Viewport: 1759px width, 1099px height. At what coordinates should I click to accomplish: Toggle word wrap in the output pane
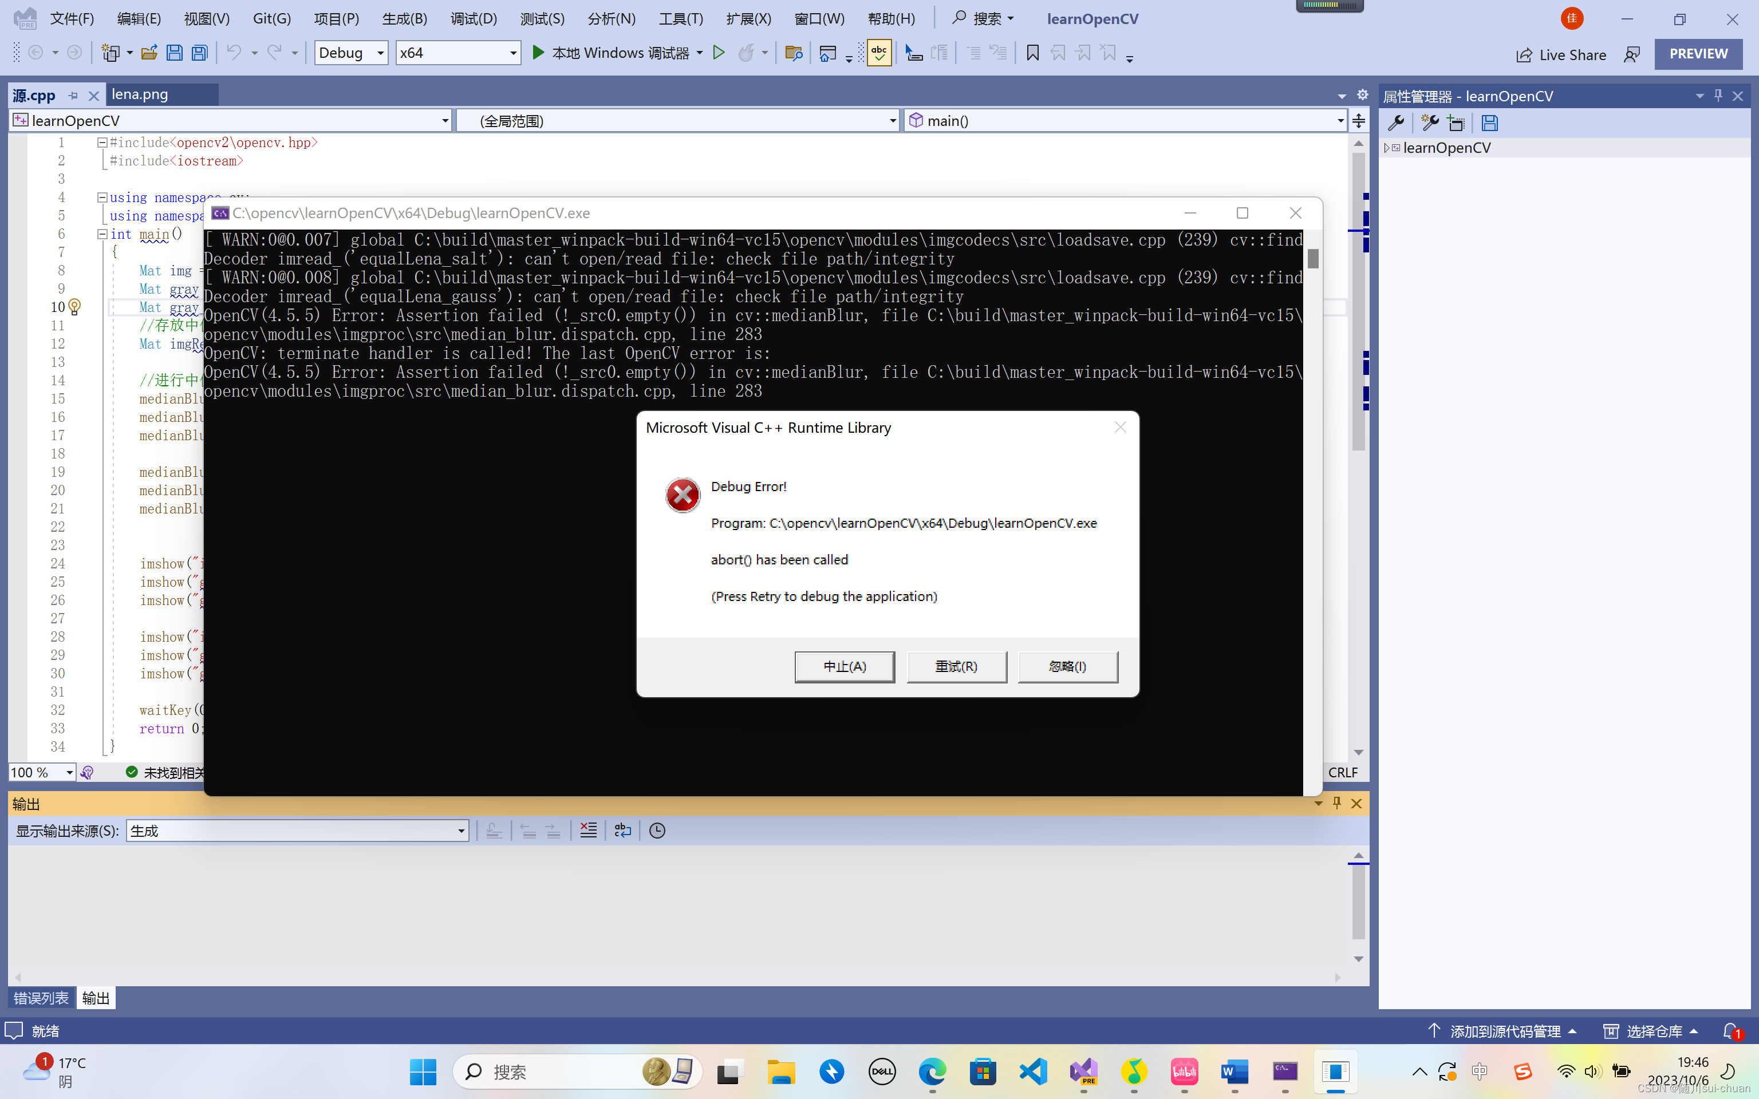coord(623,830)
